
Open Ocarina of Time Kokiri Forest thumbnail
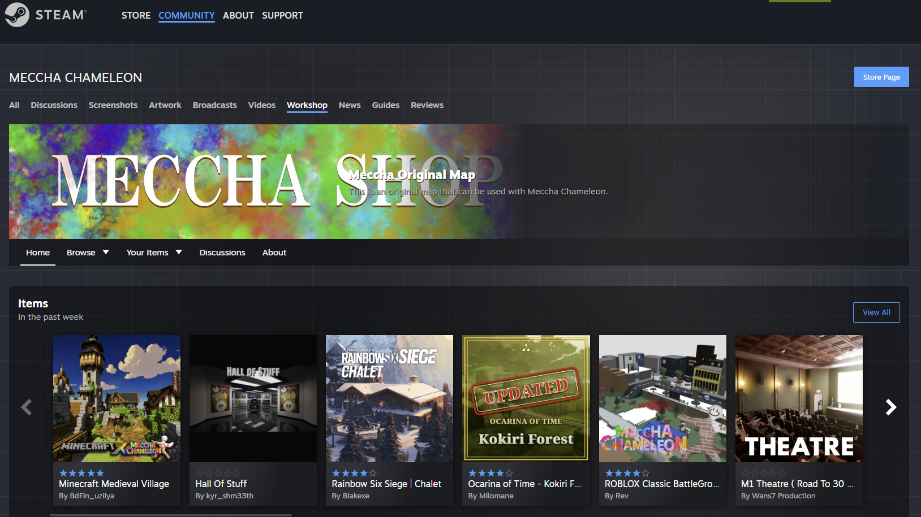(x=526, y=398)
